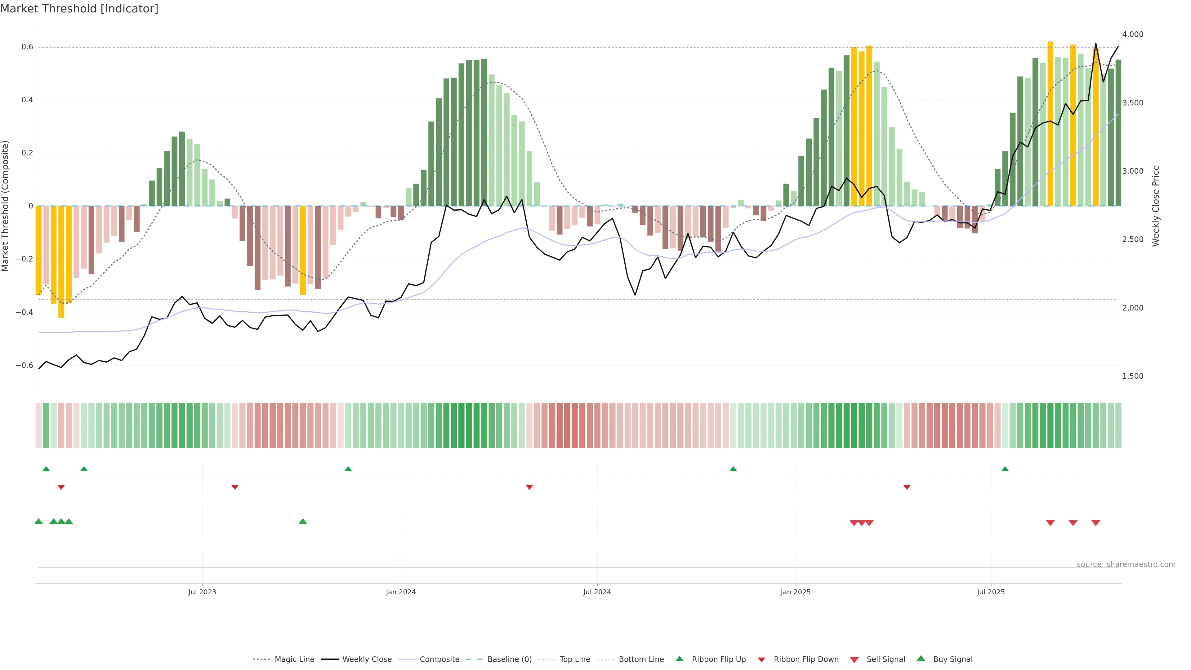The height and width of the screenshot is (670, 1191).
Task: Click the Ribbon Flip Up marker after Jul 2025
Action: pos(1005,469)
